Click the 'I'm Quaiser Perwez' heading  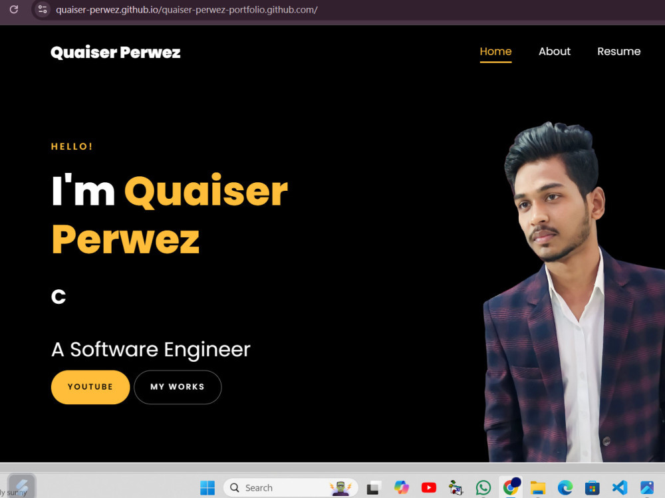pos(170,214)
